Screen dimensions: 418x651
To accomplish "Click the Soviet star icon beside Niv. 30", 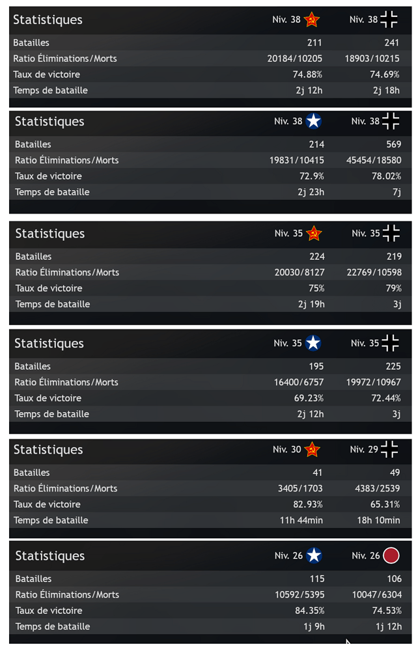I will point(312,449).
